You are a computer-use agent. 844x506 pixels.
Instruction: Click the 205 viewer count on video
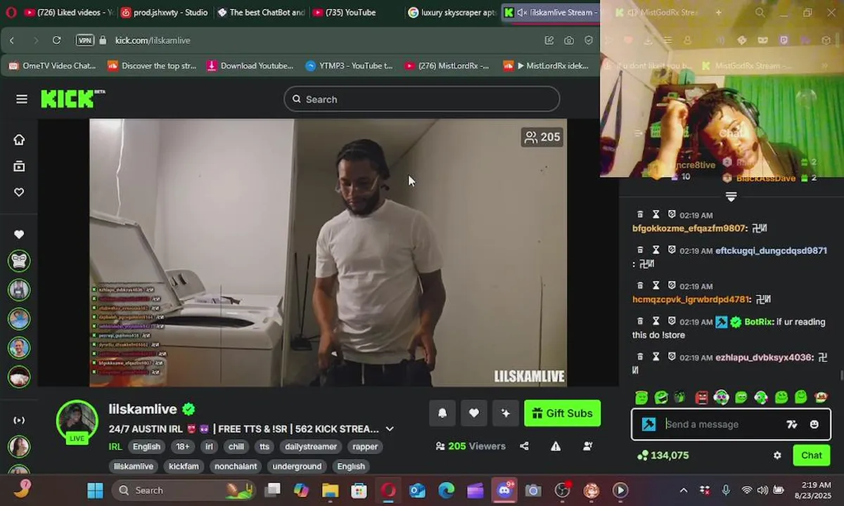(542, 137)
